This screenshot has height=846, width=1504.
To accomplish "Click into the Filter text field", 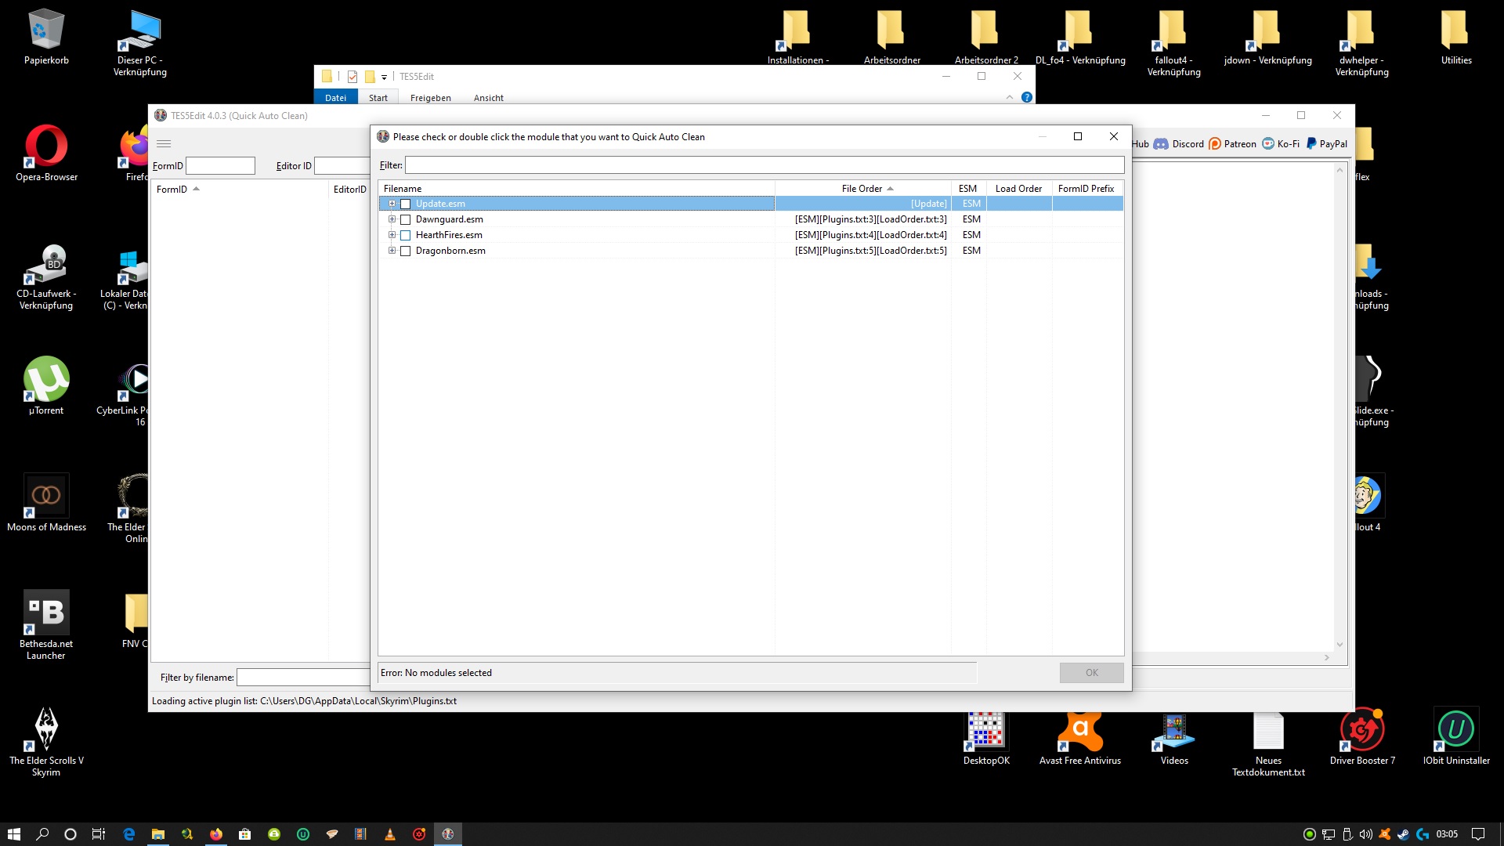I will (764, 165).
